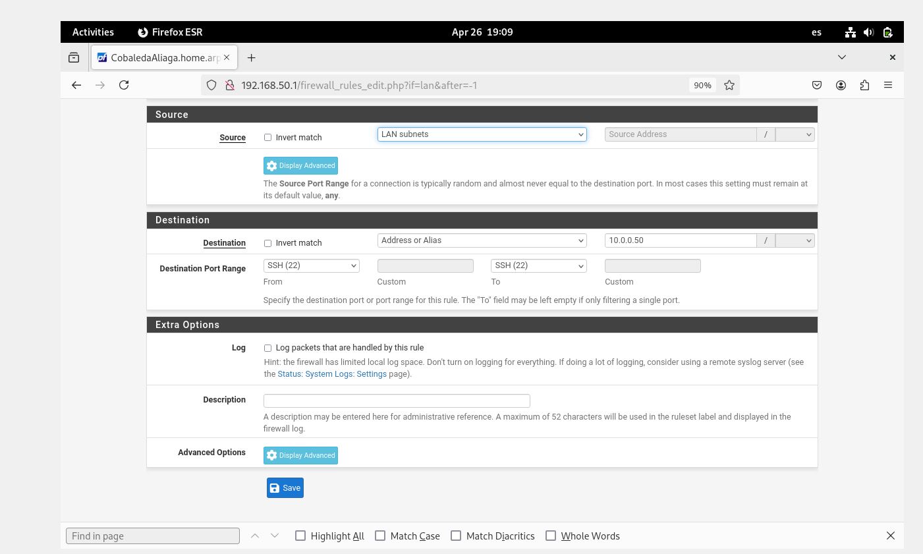Check Log packets handled by this rule
923x554 pixels.
click(x=267, y=348)
